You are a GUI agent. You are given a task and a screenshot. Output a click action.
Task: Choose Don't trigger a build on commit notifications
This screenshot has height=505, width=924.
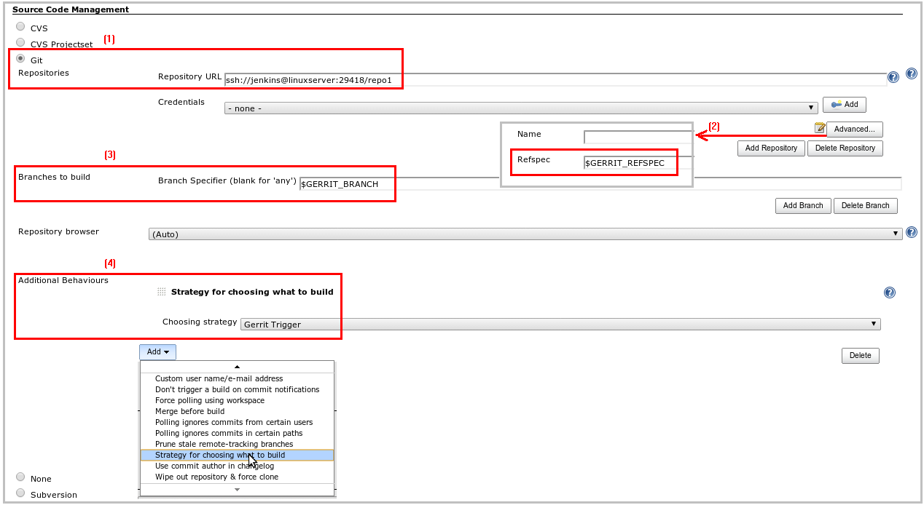point(237,389)
